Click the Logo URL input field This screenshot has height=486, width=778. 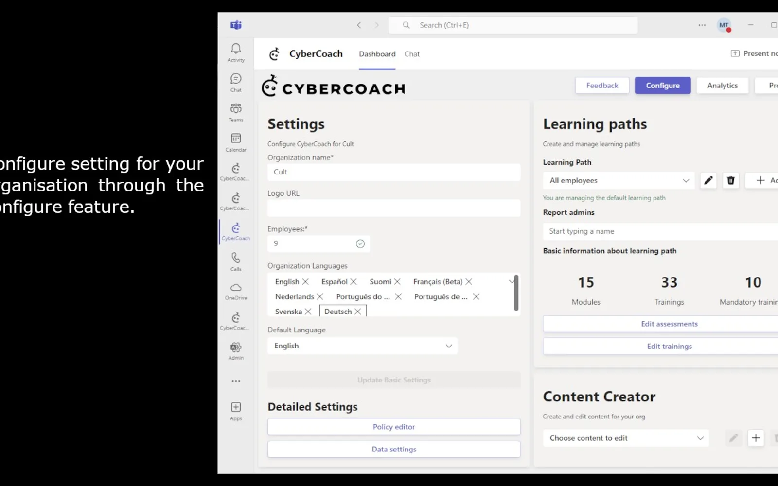394,208
